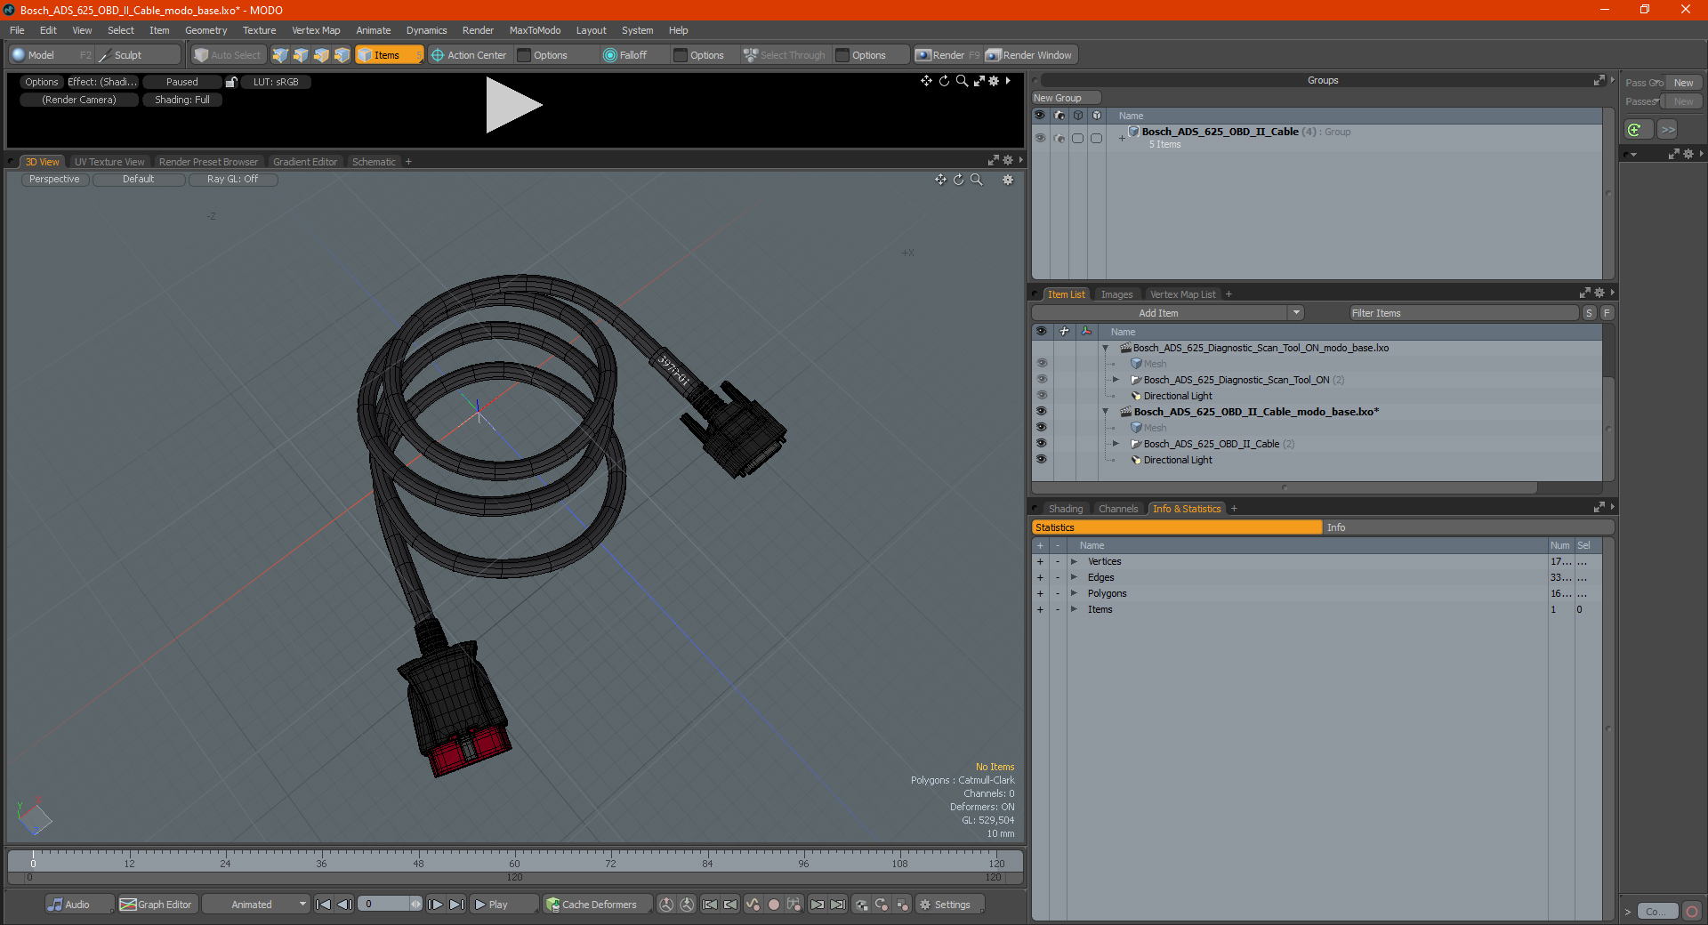Reset the preview render rotation icon
Viewport: 1708px width, 925px height.
944,81
